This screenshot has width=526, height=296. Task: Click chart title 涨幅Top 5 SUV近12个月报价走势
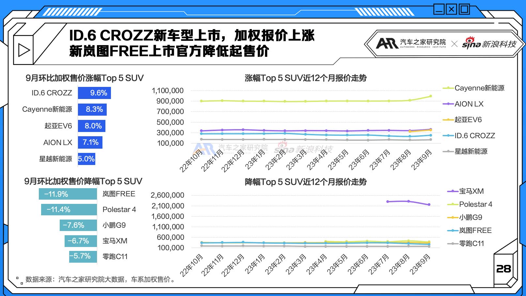[306, 78]
